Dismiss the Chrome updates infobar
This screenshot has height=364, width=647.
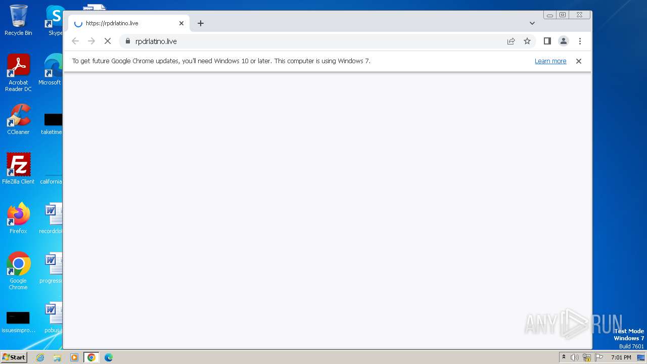pos(579,61)
